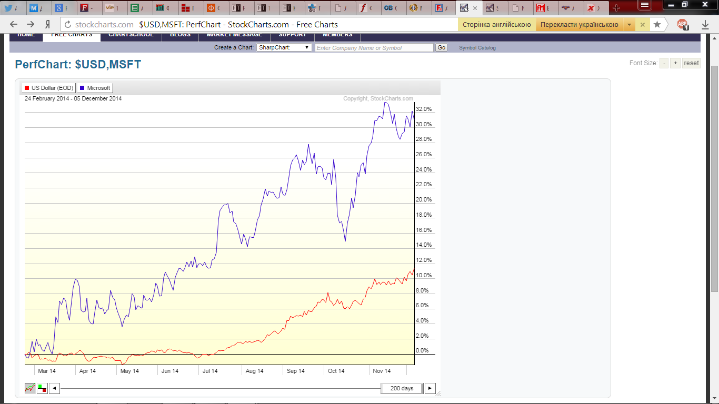The image size is (719, 404).
Task: Click Перекласти українською translate button
Action: coord(580,25)
